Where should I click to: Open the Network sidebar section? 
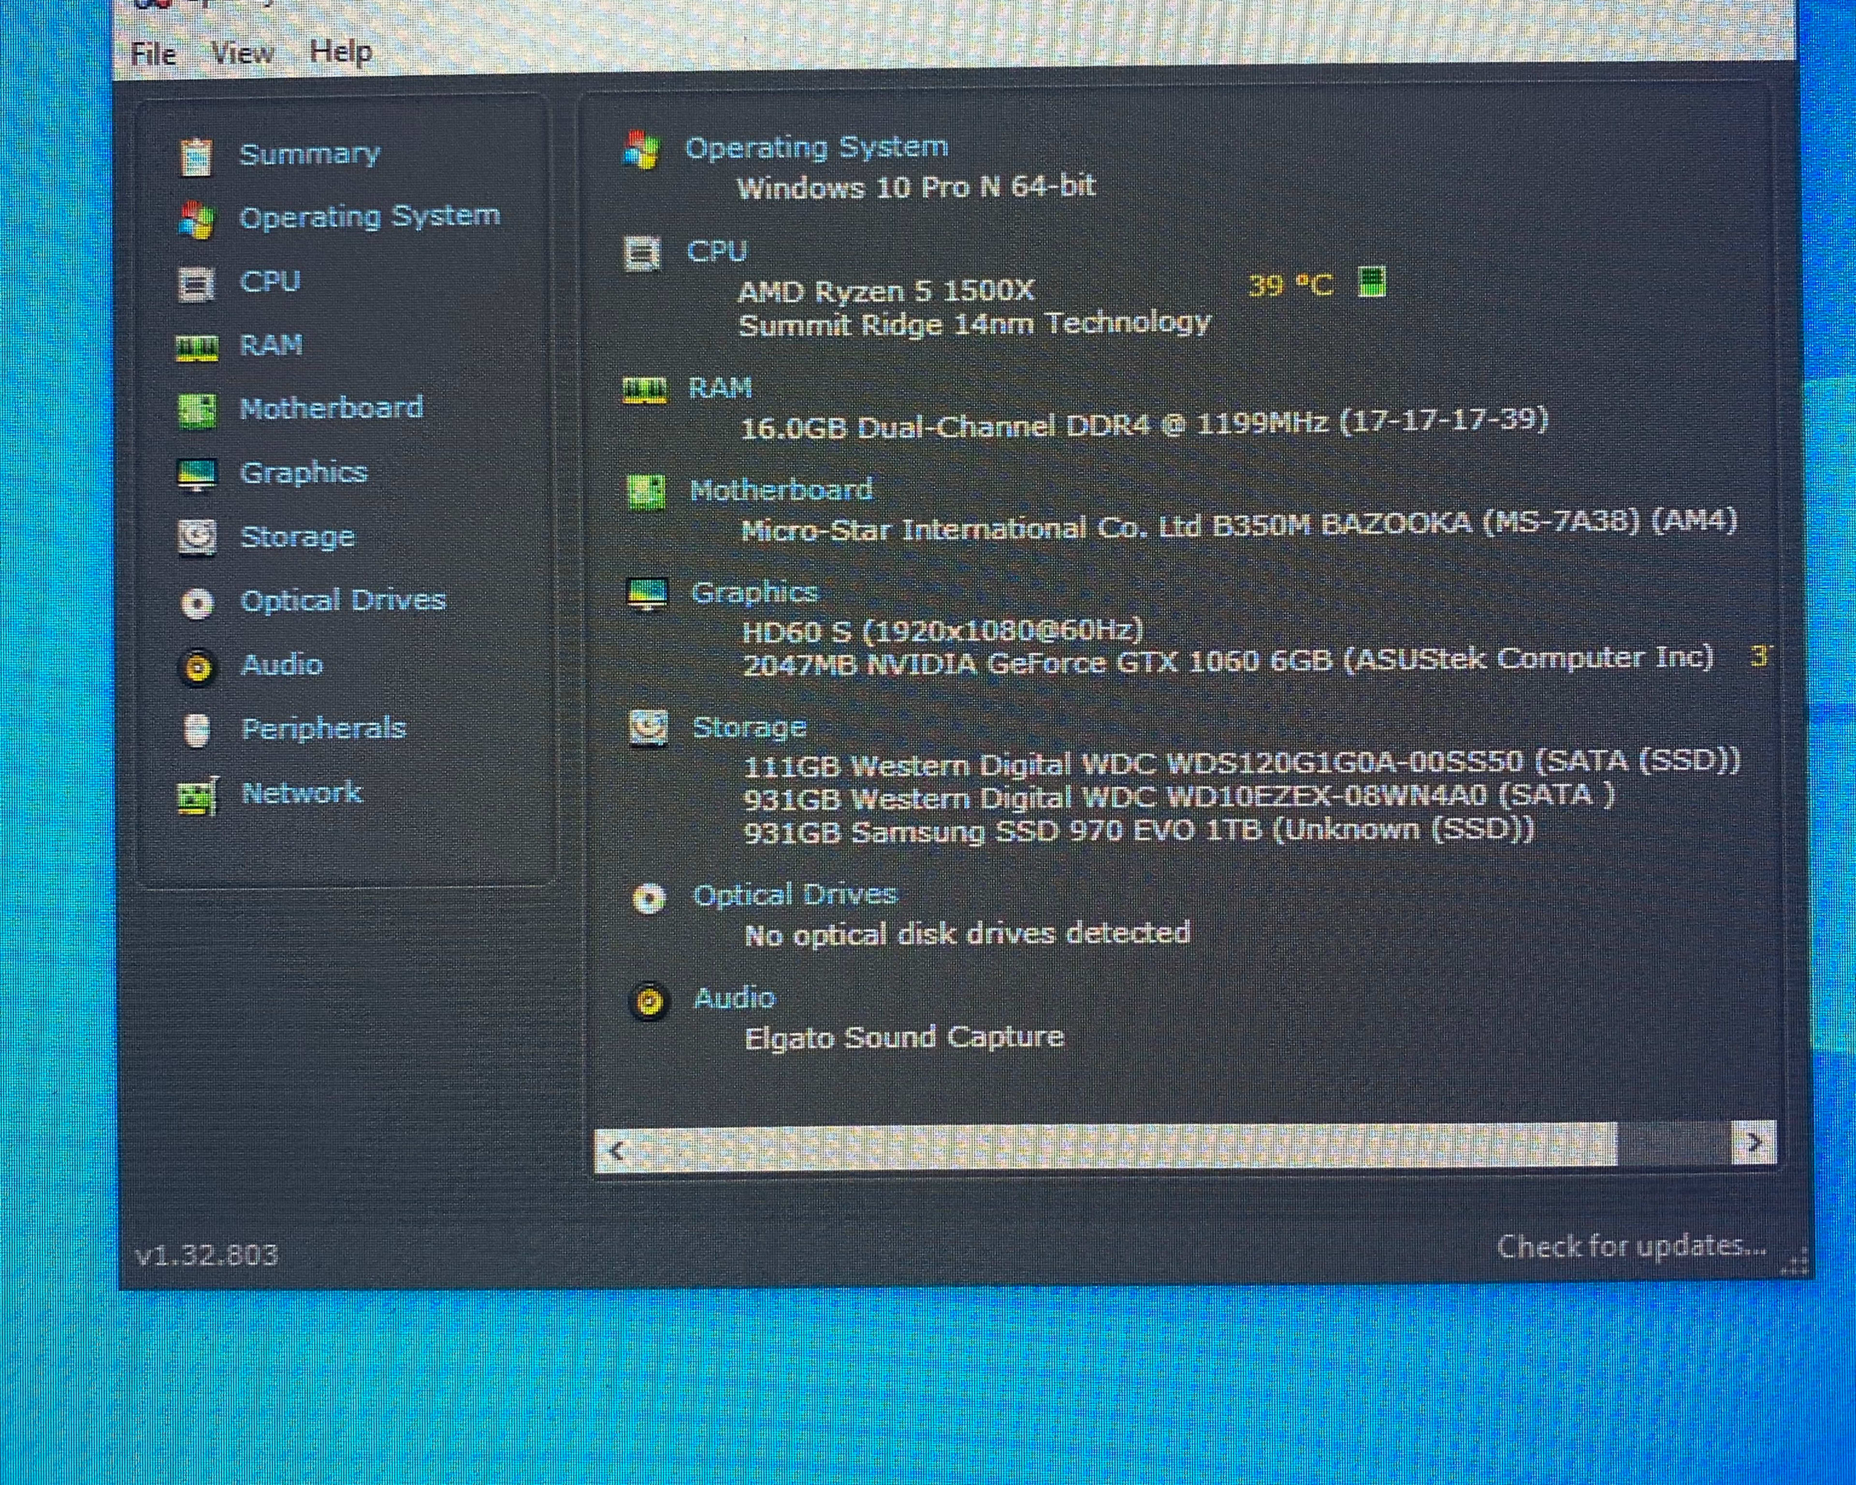click(x=301, y=792)
